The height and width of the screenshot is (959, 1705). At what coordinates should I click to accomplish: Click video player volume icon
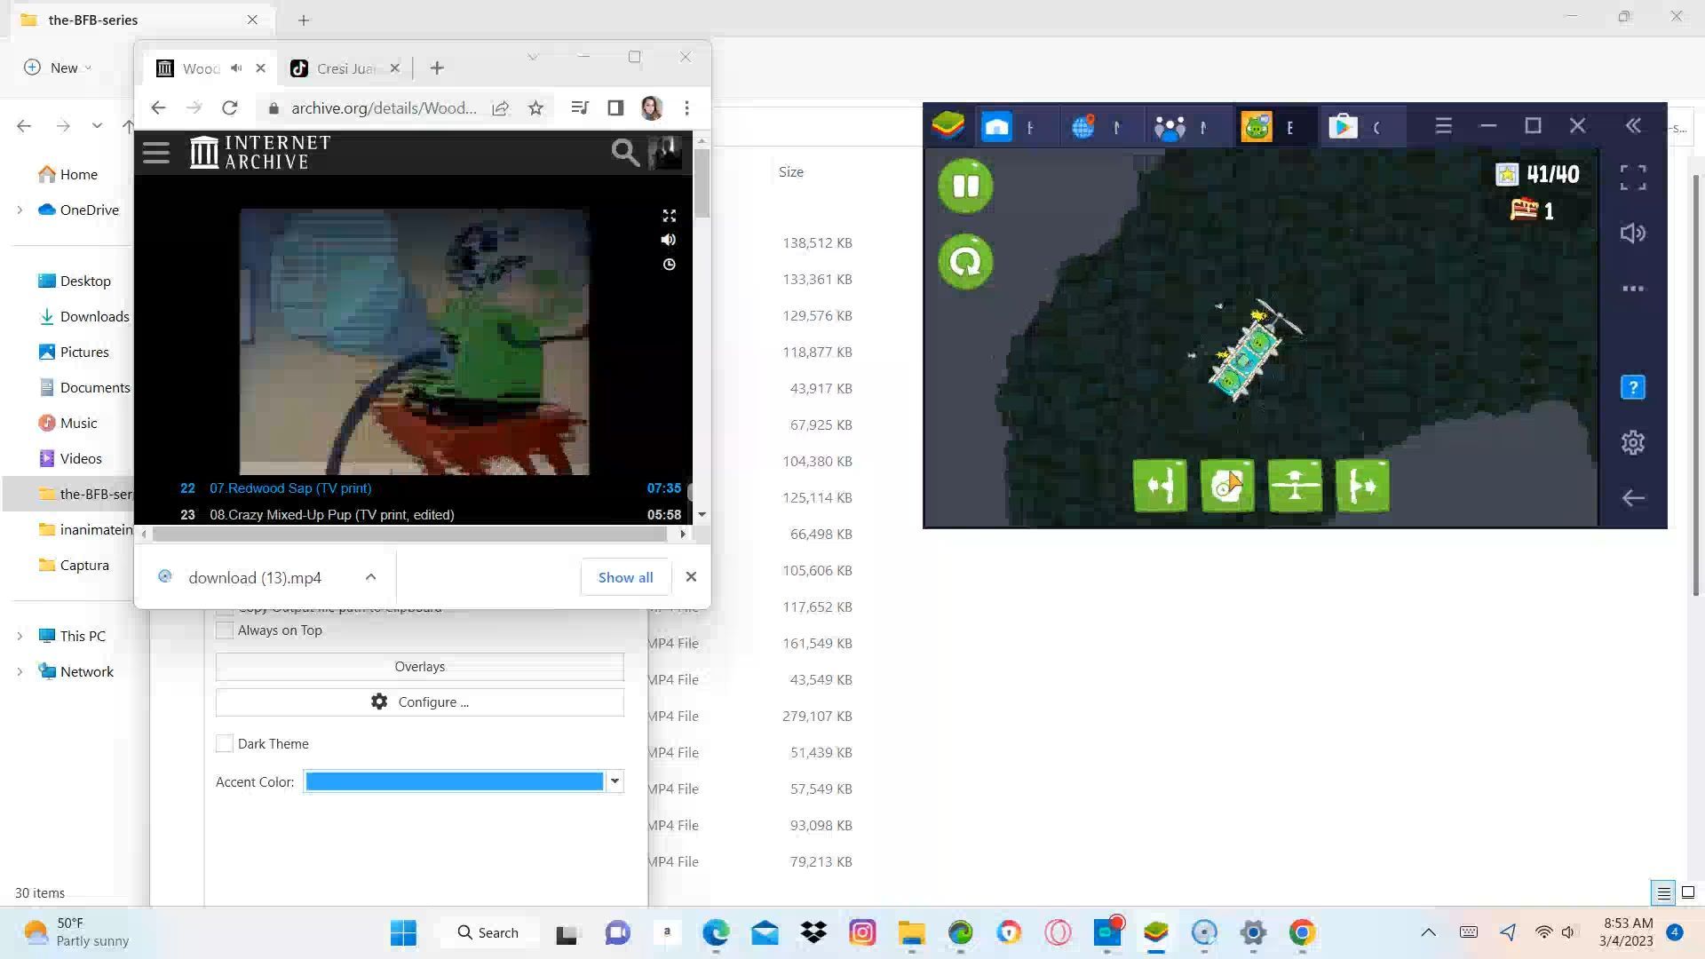point(669,240)
